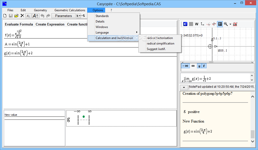
Task: Click the zoom out magnifier icon
Action: (226, 24)
